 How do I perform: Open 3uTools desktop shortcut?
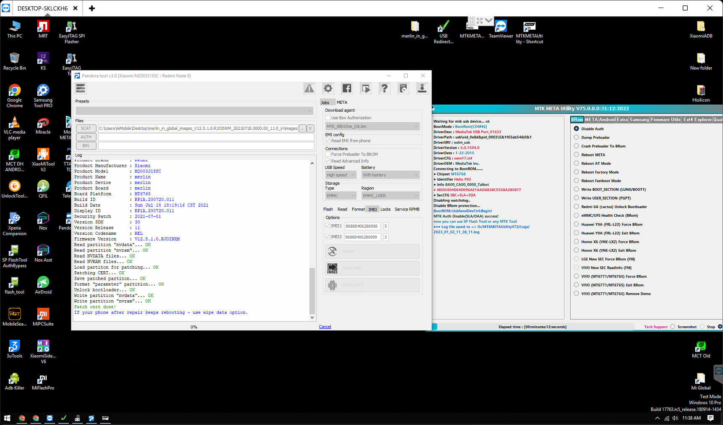tap(14, 349)
